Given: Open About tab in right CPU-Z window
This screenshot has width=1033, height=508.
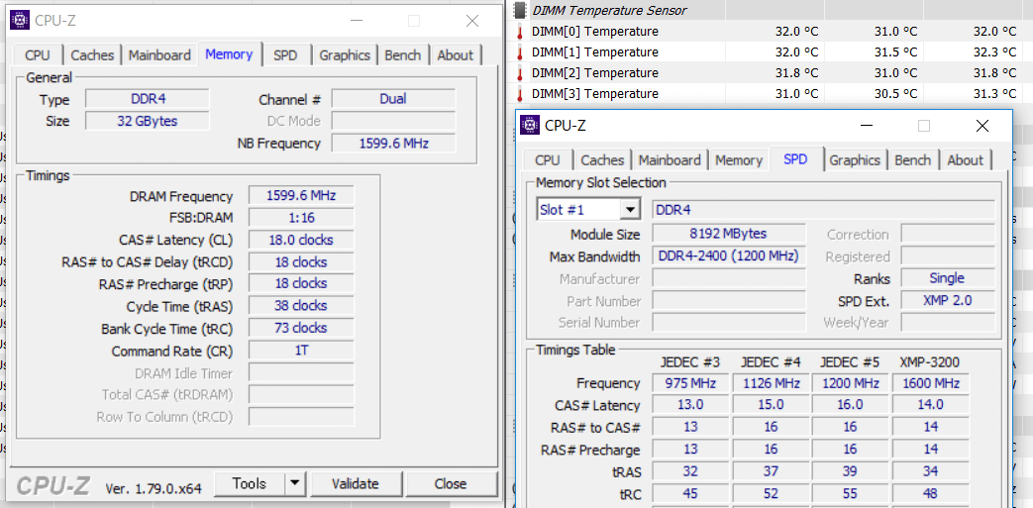Looking at the screenshot, I should 965,160.
